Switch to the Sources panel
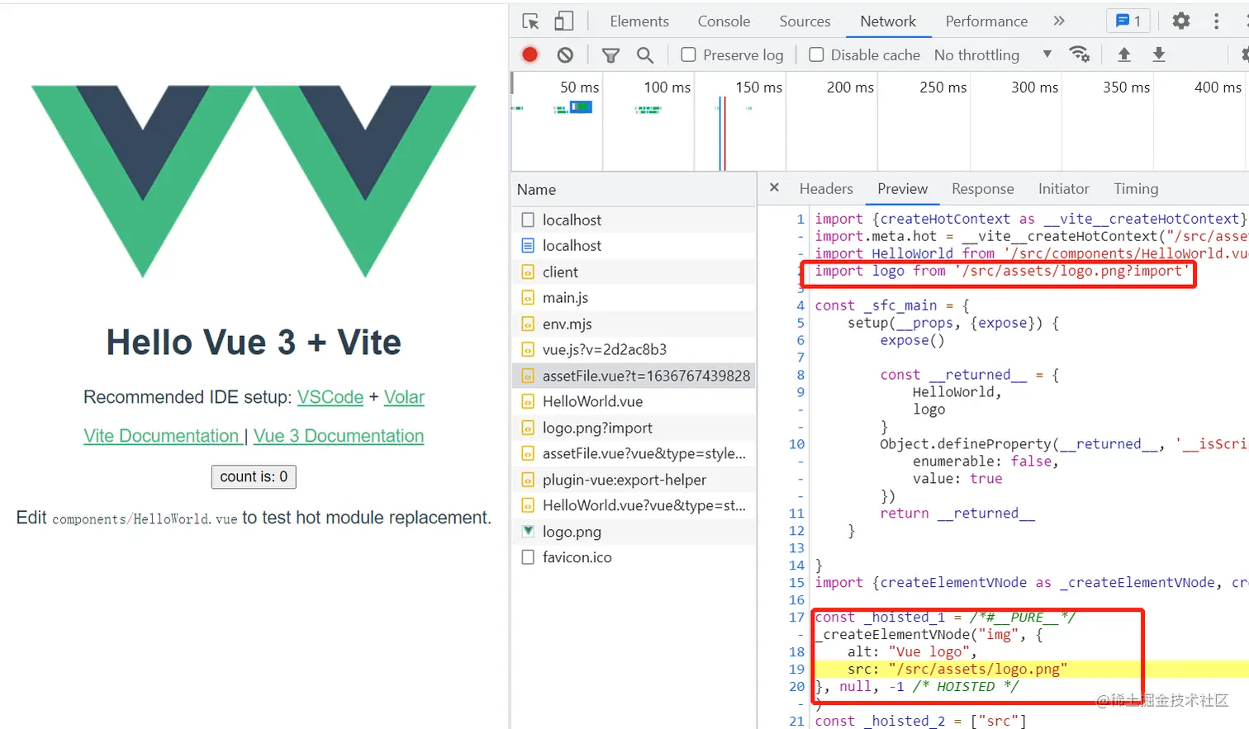The width and height of the screenshot is (1249, 729). (x=805, y=21)
